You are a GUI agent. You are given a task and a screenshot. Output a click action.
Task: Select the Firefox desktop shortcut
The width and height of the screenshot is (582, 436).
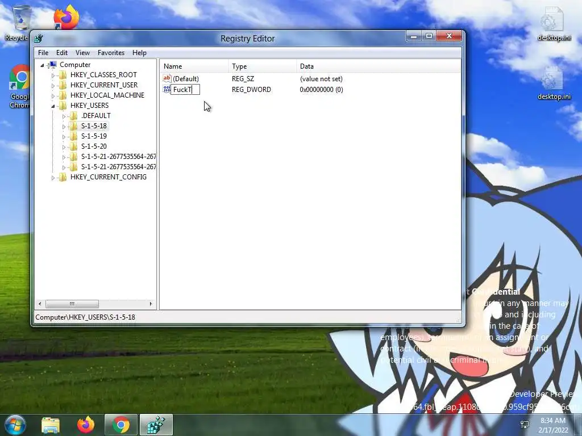coord(66,17)
